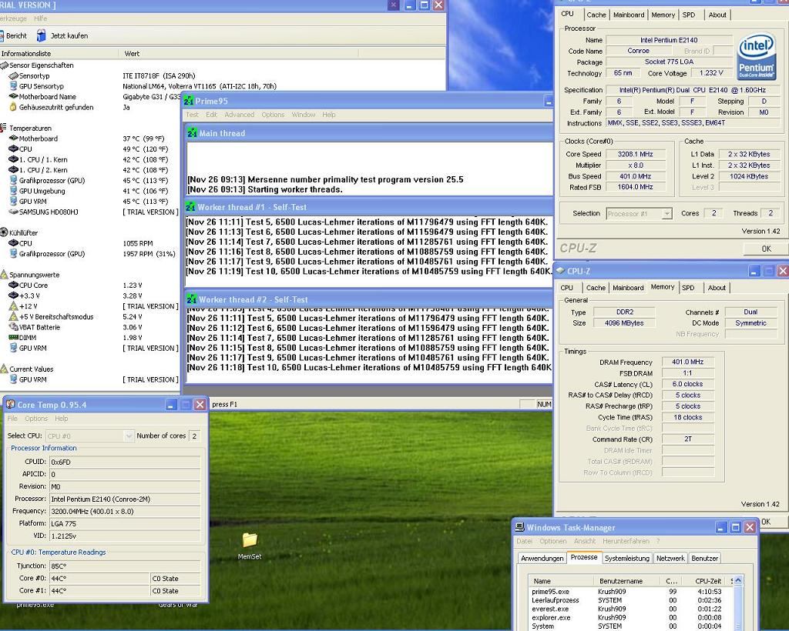Click the Jetzt kaufen shopping icon
The width and height of the screenshot is (789, 631).
click(42, 35)
